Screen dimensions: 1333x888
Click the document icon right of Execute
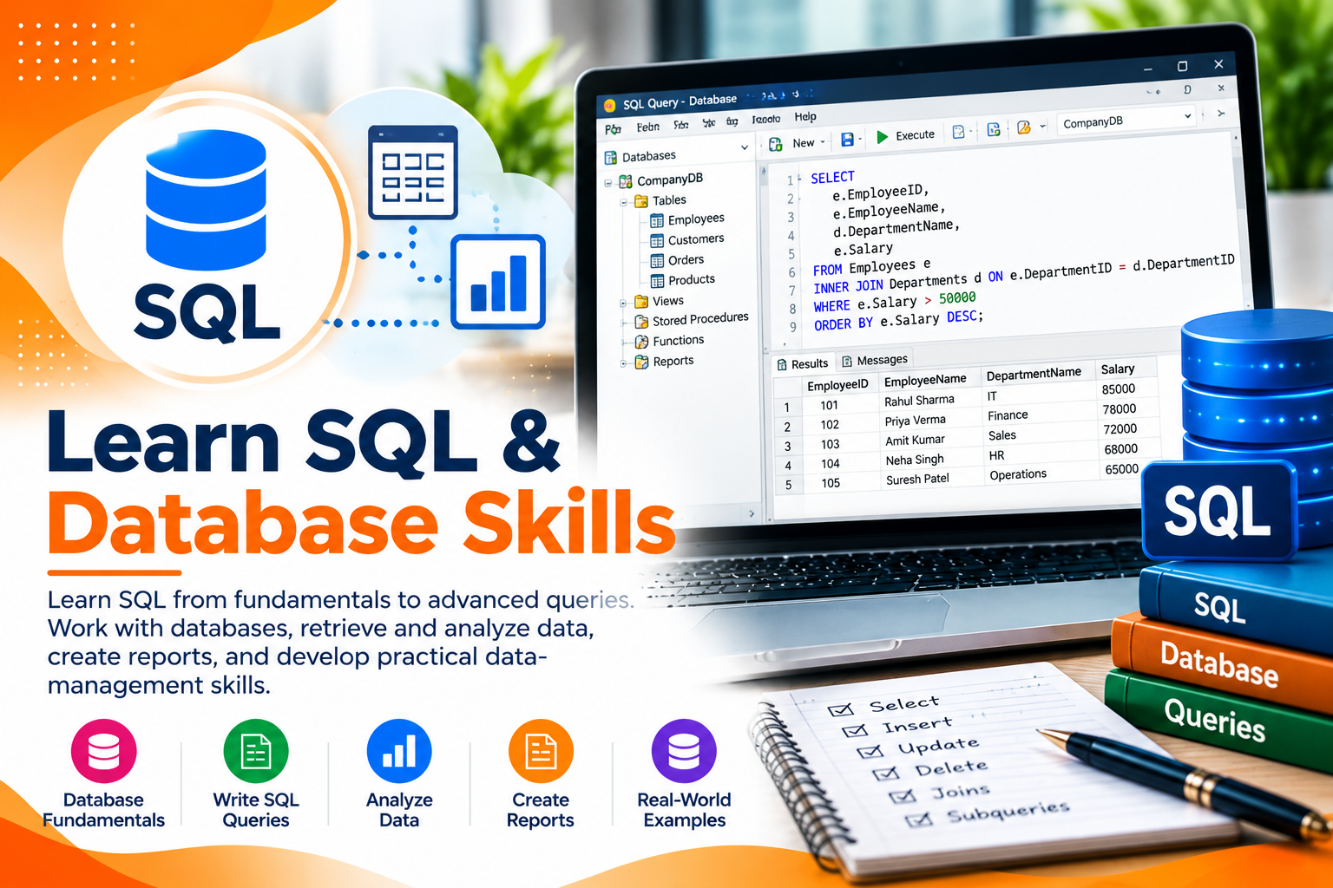[958, 132]
